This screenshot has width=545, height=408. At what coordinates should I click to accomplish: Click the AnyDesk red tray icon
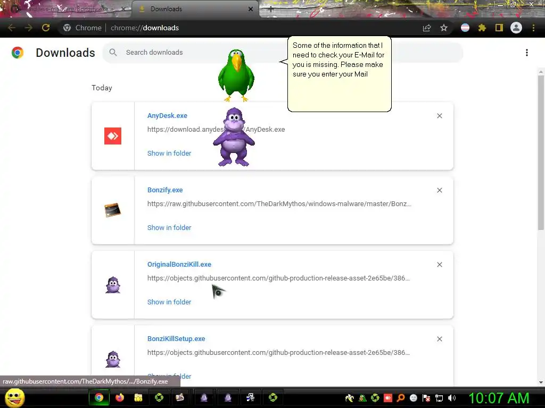(388, 398)
